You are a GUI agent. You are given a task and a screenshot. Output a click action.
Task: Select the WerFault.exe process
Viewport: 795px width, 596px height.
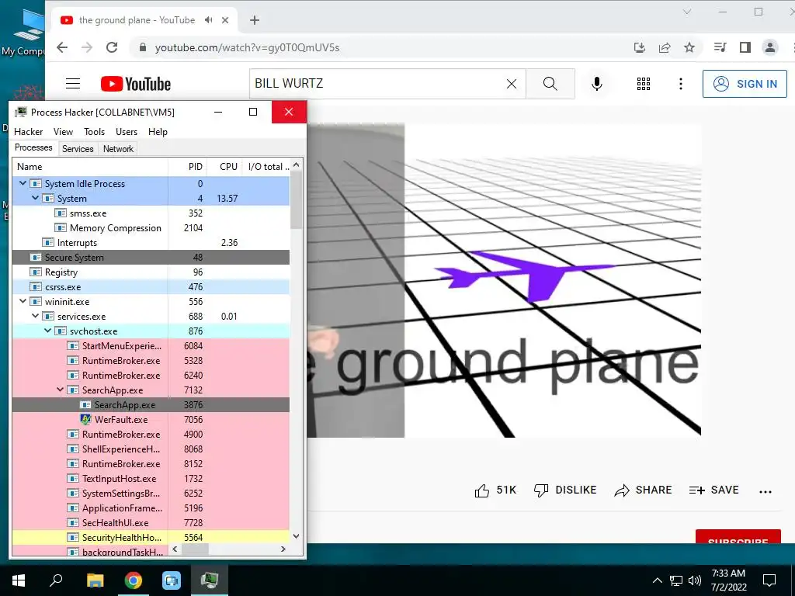pyautogui.click(x=151, y=420)
